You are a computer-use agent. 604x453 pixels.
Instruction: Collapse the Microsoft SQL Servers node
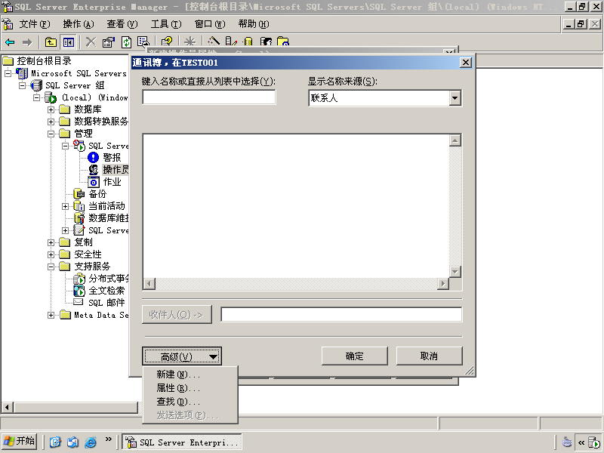pyautogui.click(x=8, y=73)
